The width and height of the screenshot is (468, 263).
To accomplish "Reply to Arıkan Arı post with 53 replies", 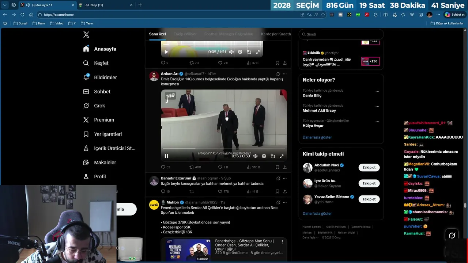I will pos(166,167).
